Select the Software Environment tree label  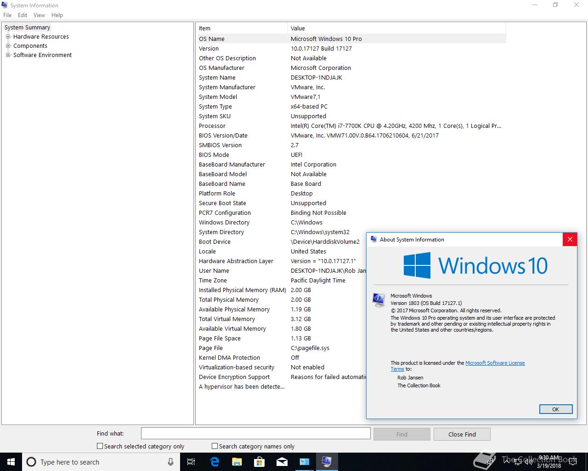[42, 55]
